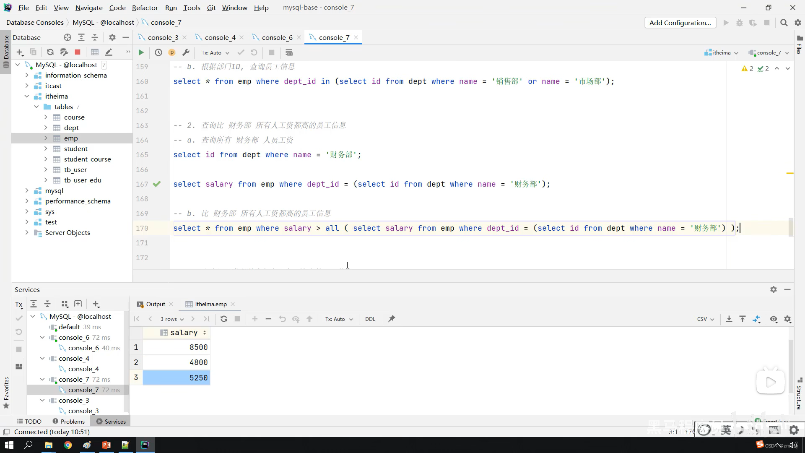
Task: Open the Refactor menu
Action: pos(145,8)
